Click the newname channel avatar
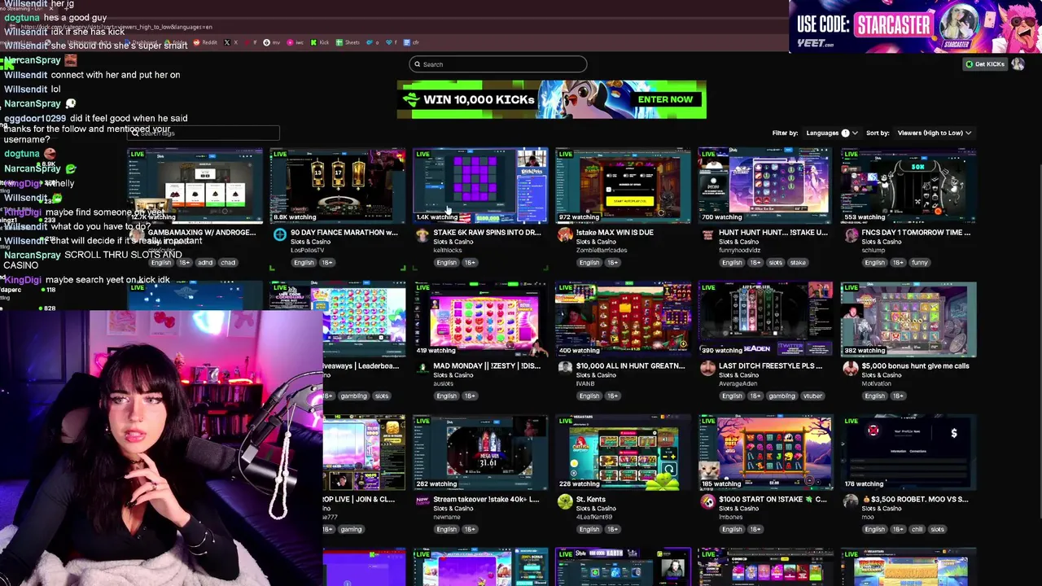Screen dimensions: 1042x586 click(422, 502)
